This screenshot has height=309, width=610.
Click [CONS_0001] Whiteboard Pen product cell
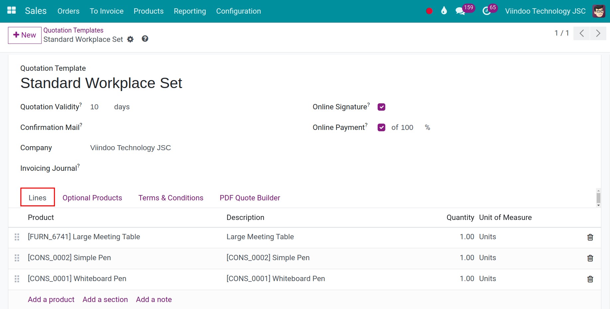(77, 279)
